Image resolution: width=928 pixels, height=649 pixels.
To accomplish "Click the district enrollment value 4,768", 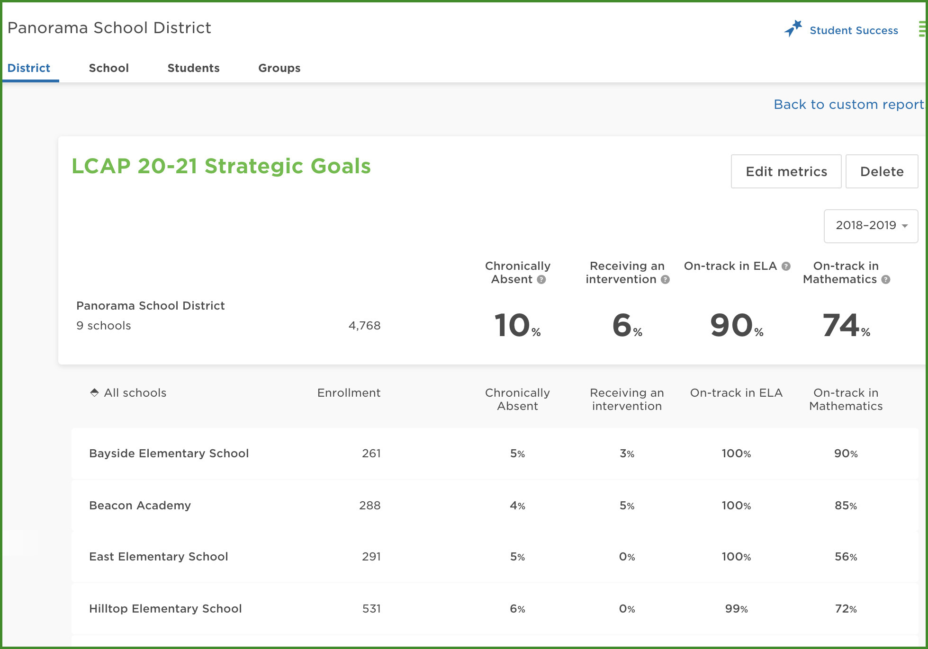I will tap(364, 325).
